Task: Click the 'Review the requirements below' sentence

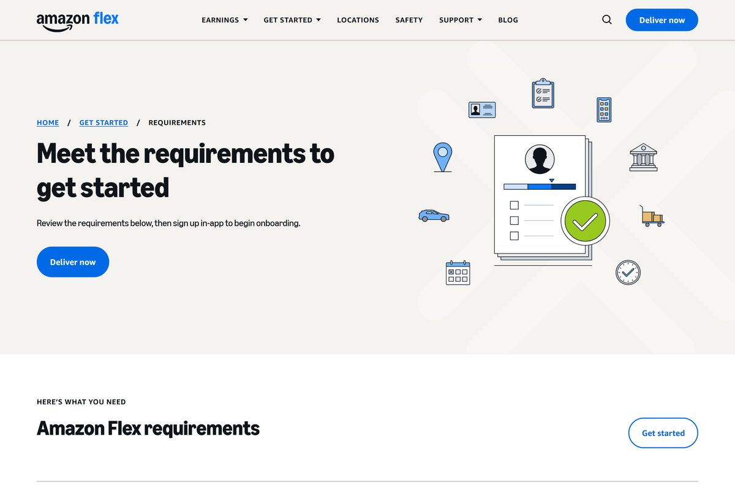Action: [x=168, y=224]
